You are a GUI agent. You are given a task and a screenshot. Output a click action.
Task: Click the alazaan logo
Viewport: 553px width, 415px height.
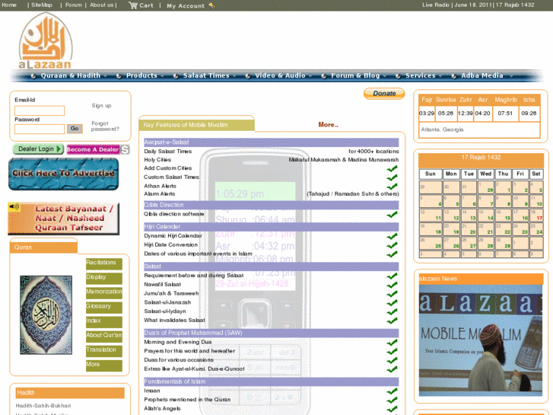46,40
